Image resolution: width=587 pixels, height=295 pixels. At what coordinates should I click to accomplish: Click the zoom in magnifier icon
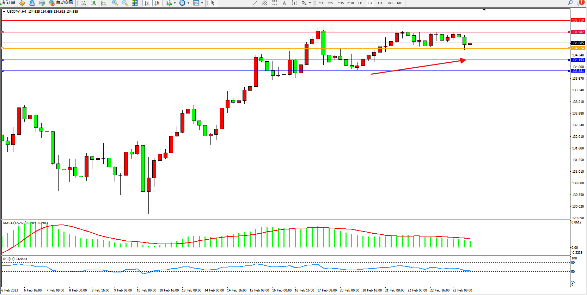click(115, 3)
